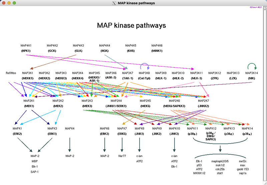Viewport: 267px width, 185px height.
Task: Click the down arrow below MAPK10 (JNK3)
Action: tap(174, 144)
